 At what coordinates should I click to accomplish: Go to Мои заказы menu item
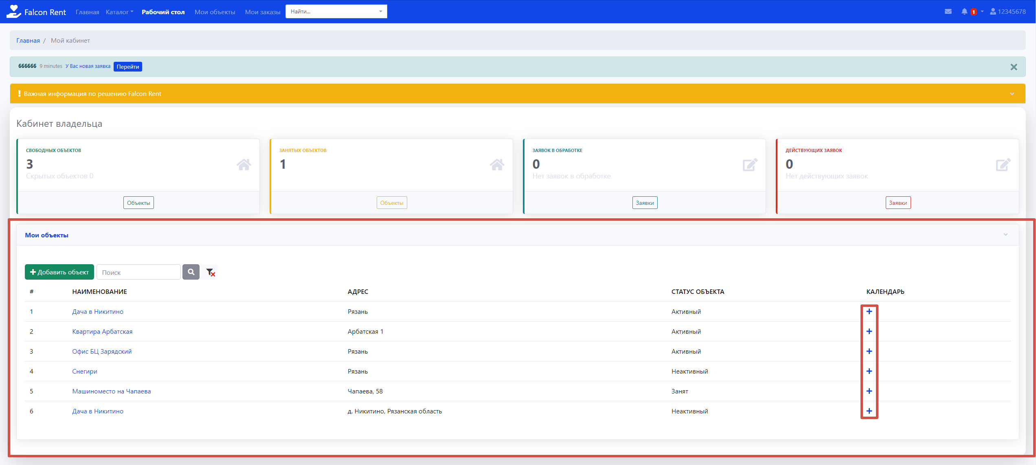click(262, 12)
